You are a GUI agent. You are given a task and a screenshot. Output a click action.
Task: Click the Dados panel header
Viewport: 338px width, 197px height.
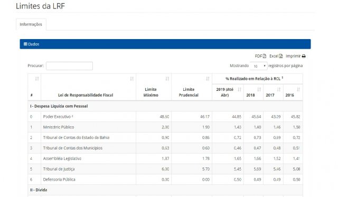[x=165, y=44]
